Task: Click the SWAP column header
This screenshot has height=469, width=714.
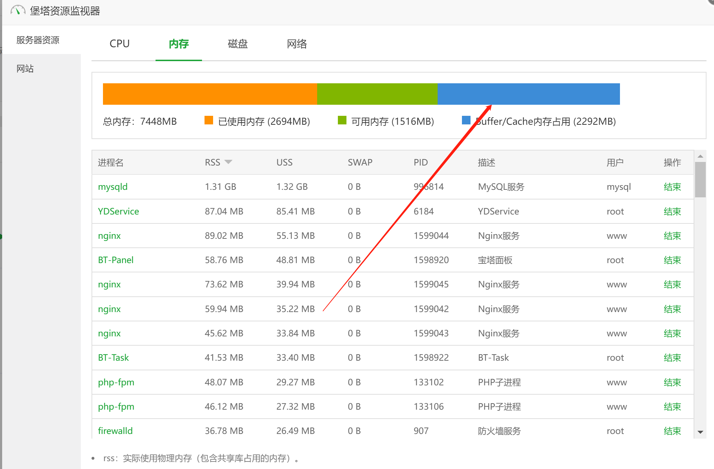Action: 360,163
